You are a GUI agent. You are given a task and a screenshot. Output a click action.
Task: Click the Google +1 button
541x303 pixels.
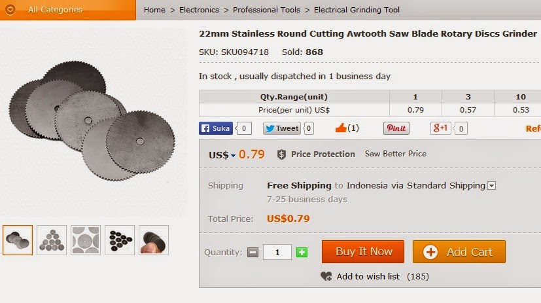point(441,128)
